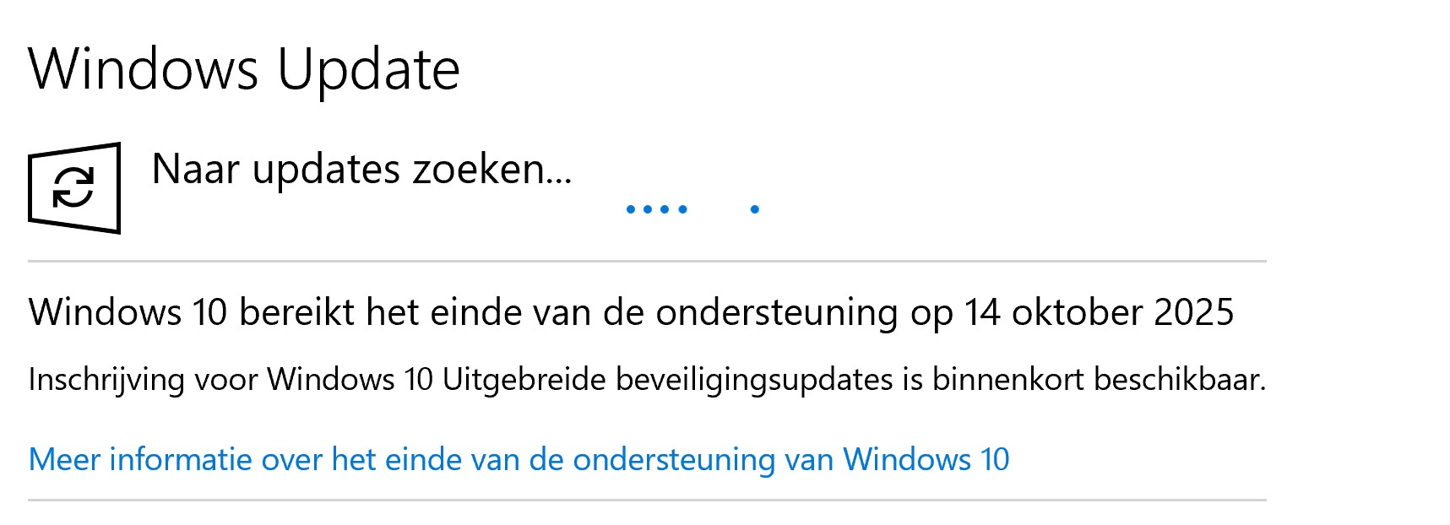Click the Windows 10 end-of-support heading
The image size is (1450, 525).
[x=630, y=312]
